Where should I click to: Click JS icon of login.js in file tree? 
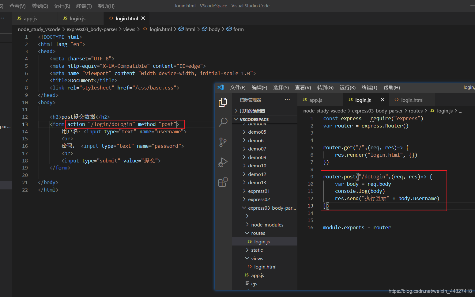coord(250,242)
